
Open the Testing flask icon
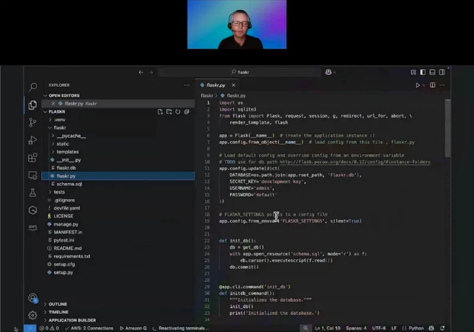[x=33, y=192]
